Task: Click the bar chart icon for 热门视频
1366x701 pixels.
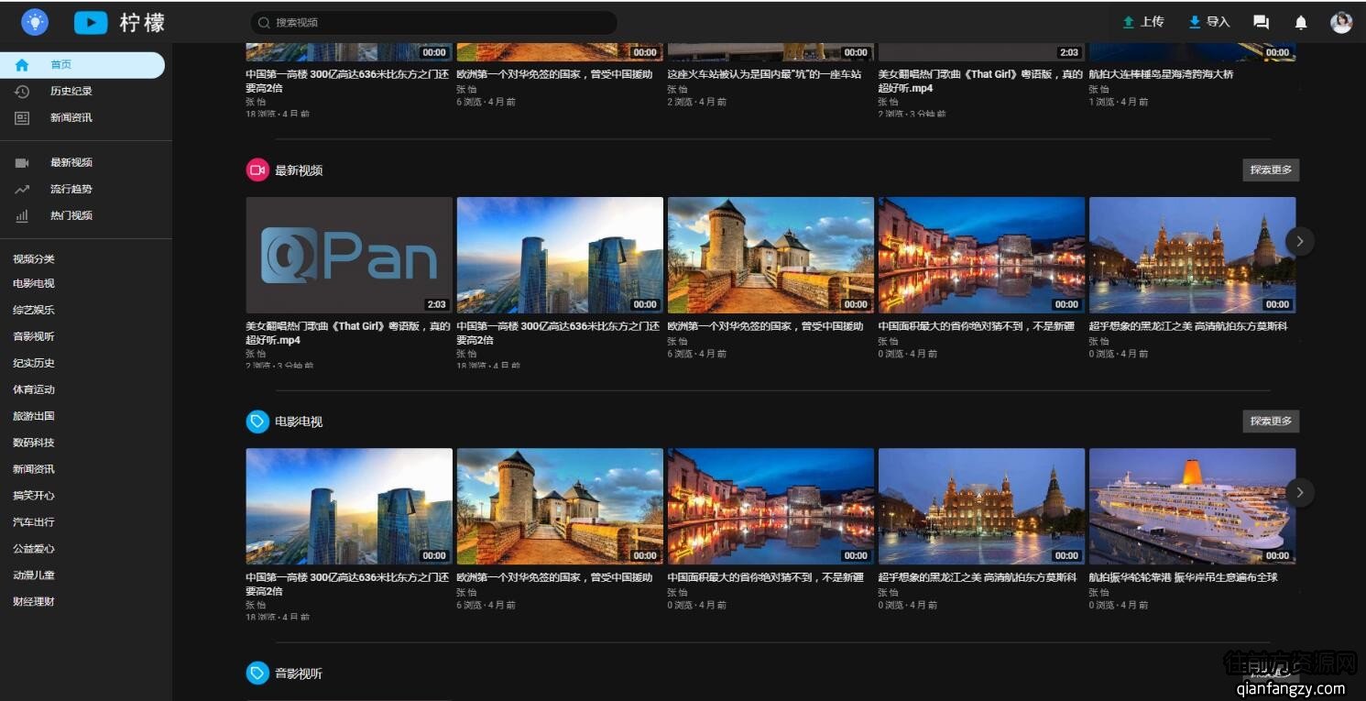Action: pos(22,215)
